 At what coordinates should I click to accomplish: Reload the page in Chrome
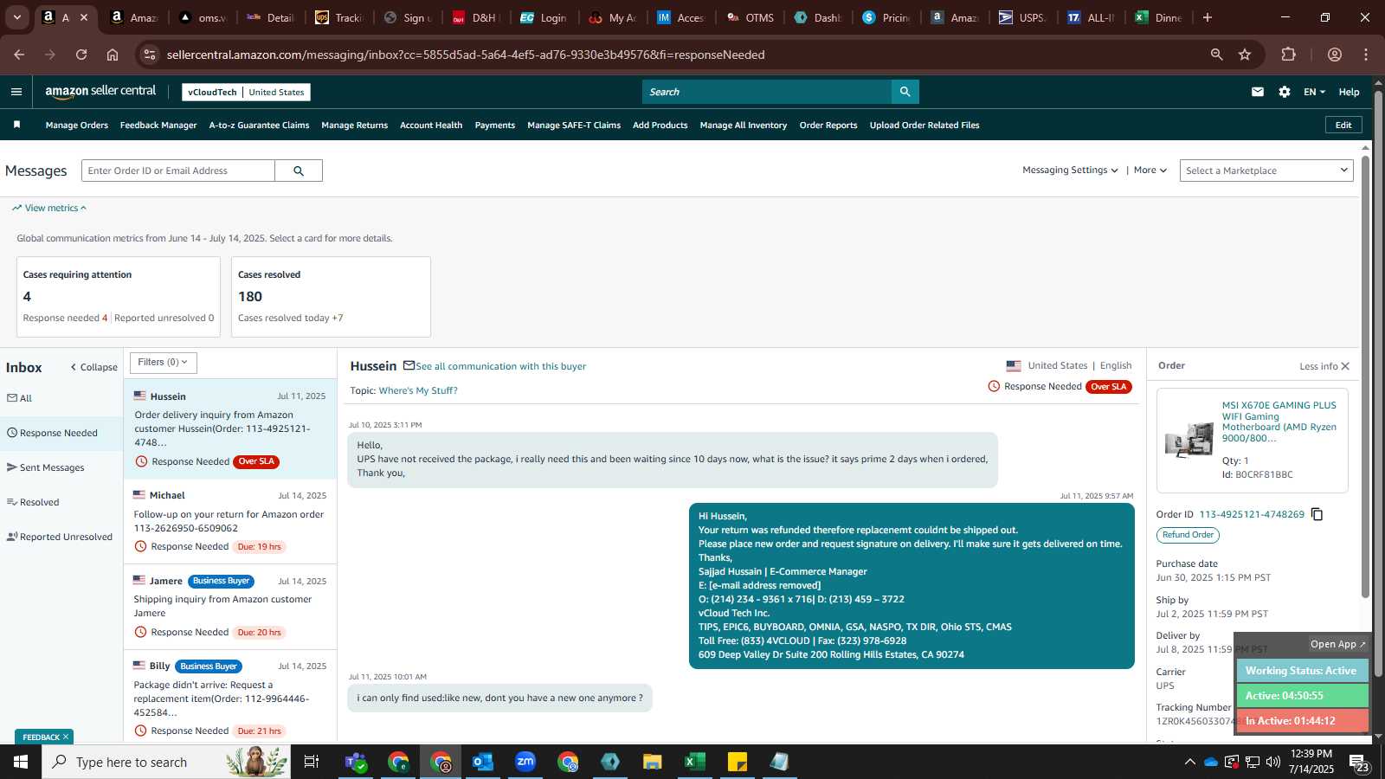81,55
